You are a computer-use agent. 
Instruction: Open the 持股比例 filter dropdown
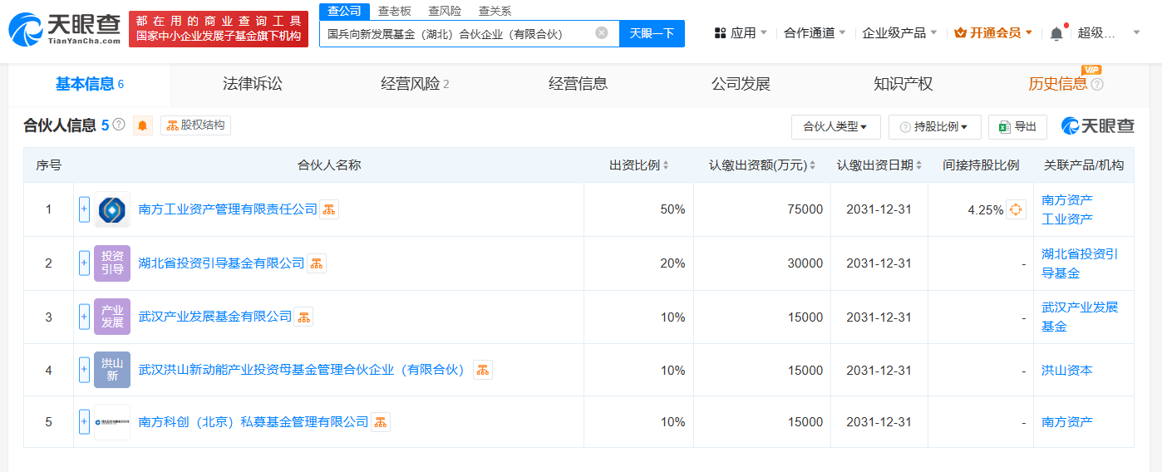(x=934, y=126)
